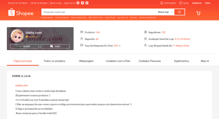Start a CHAT with the seller

[x=55, y=46]
